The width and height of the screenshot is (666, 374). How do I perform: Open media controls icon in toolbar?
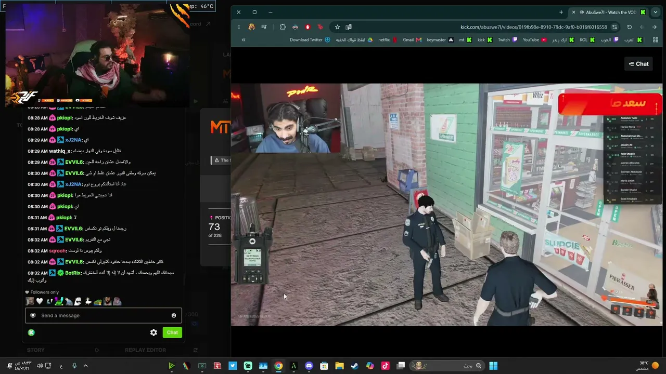click(x=264, y=27)
